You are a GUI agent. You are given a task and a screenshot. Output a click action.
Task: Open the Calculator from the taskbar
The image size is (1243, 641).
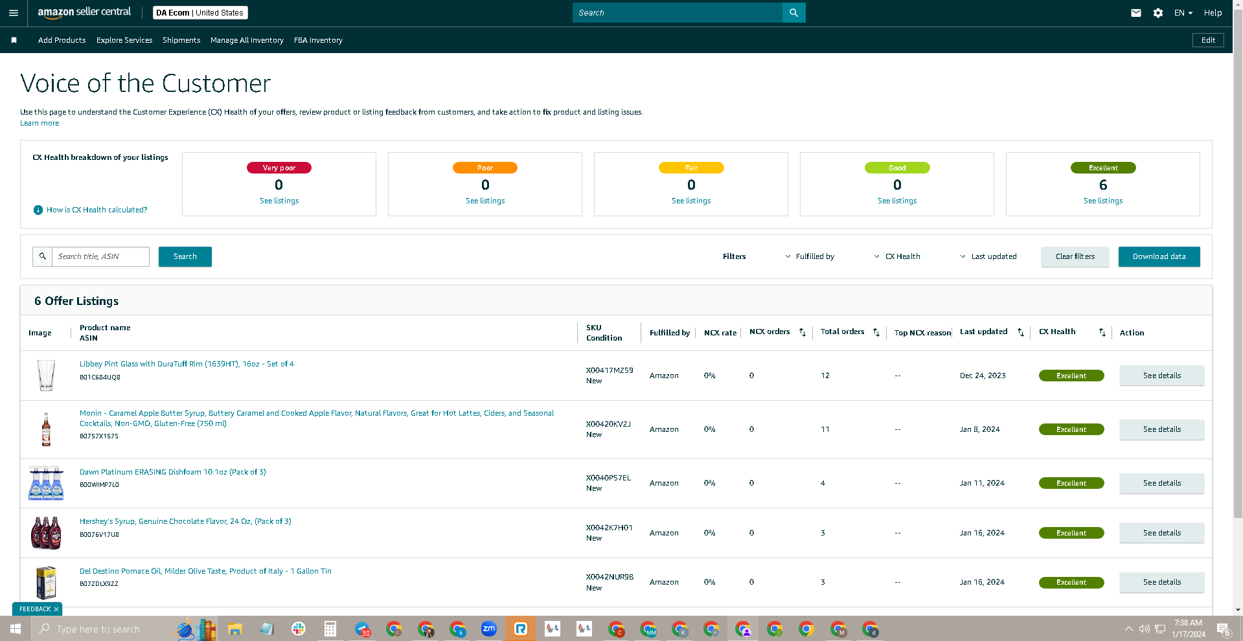330,629
